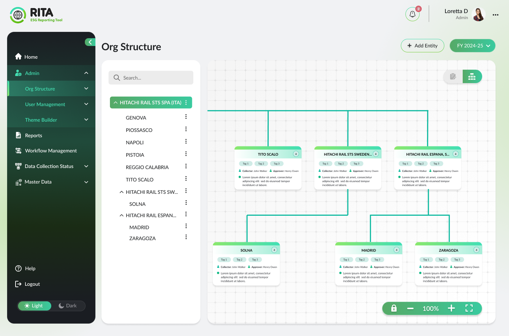Select Tag 2 on the SOLNA card
This screenshot has width=509, height=336.
[239, 260]
